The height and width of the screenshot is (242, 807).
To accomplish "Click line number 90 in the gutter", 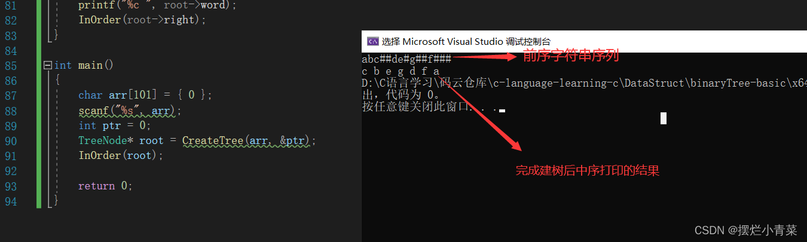I will tap(12, 140).
